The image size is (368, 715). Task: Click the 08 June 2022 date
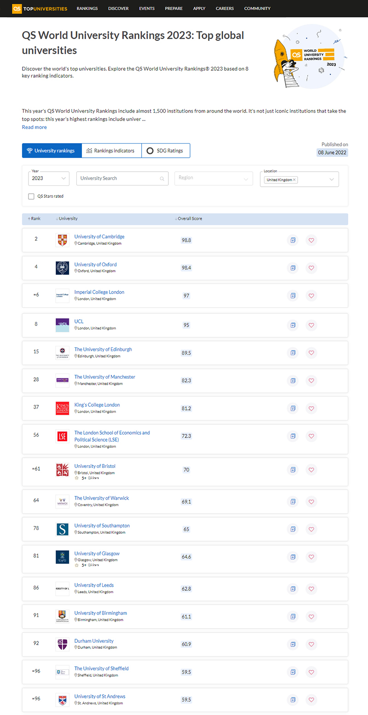point(332,152)
